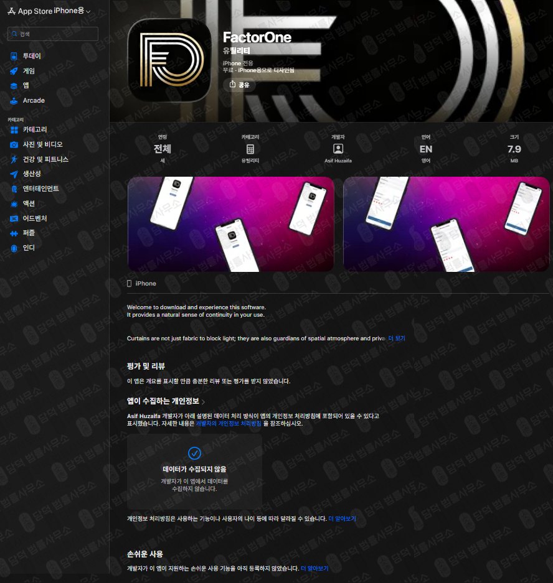This screenshot has height=583, width=553.
Task: Open the 앱 section
Action: [x=26, y=85]
